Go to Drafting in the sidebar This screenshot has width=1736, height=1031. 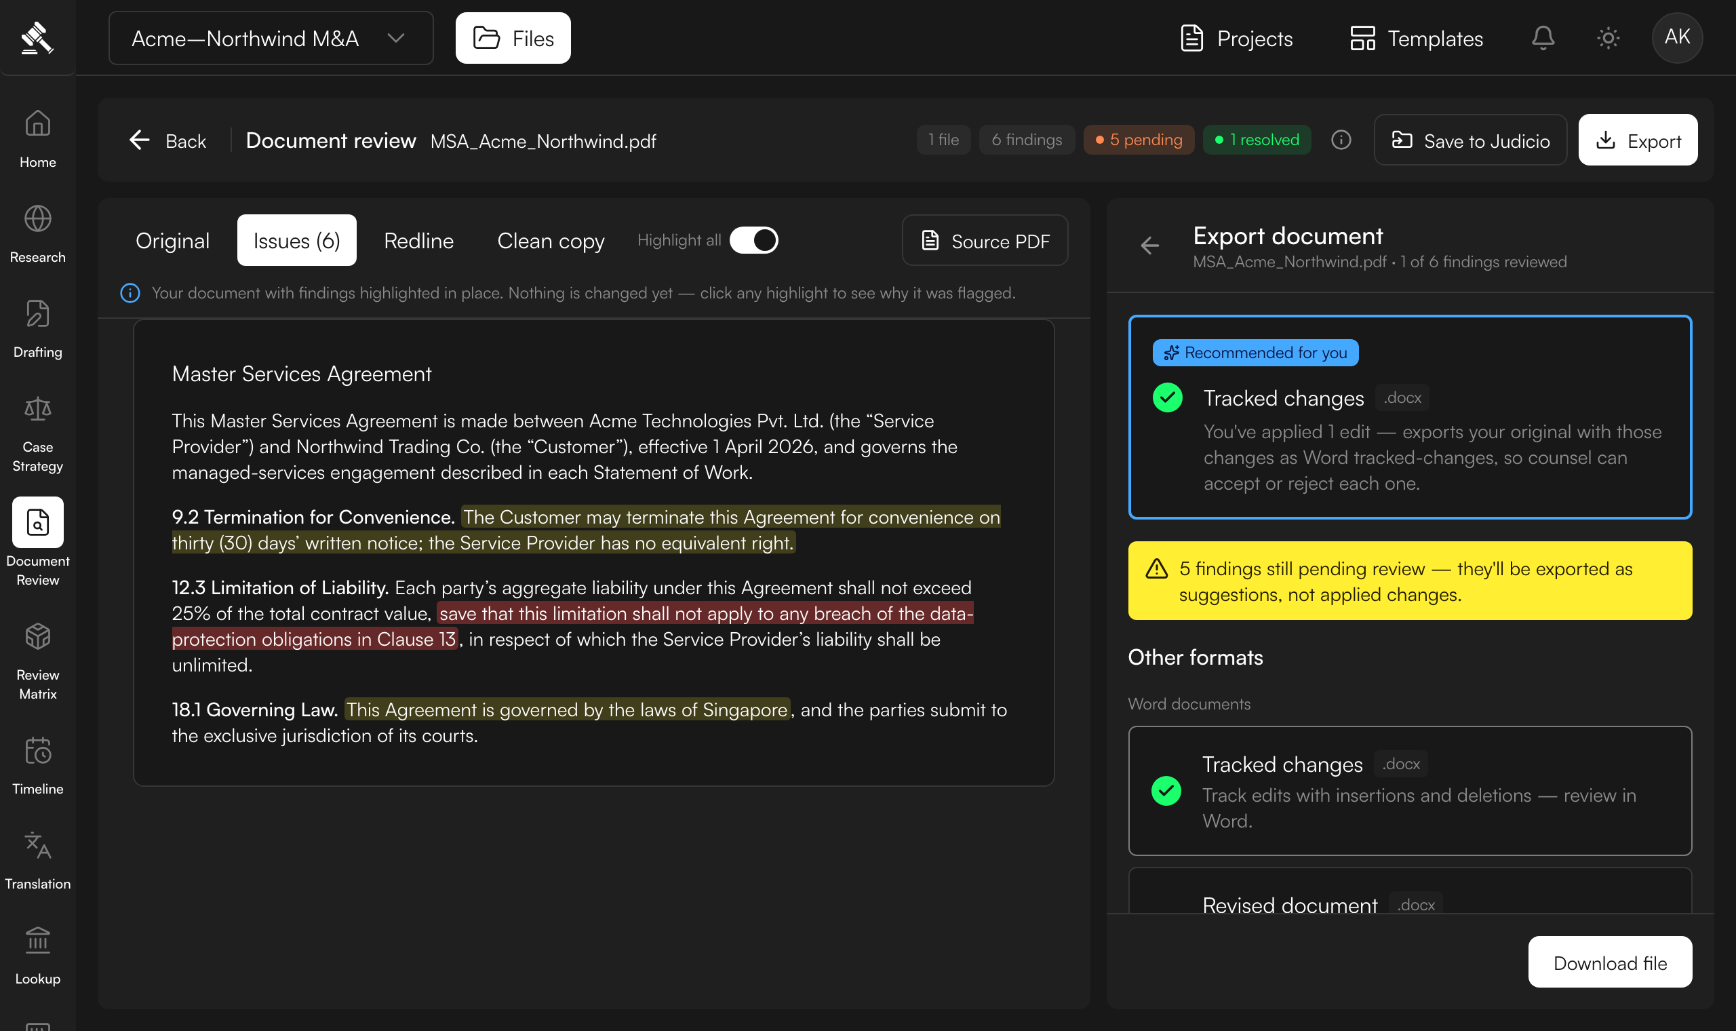coord(37,328)
